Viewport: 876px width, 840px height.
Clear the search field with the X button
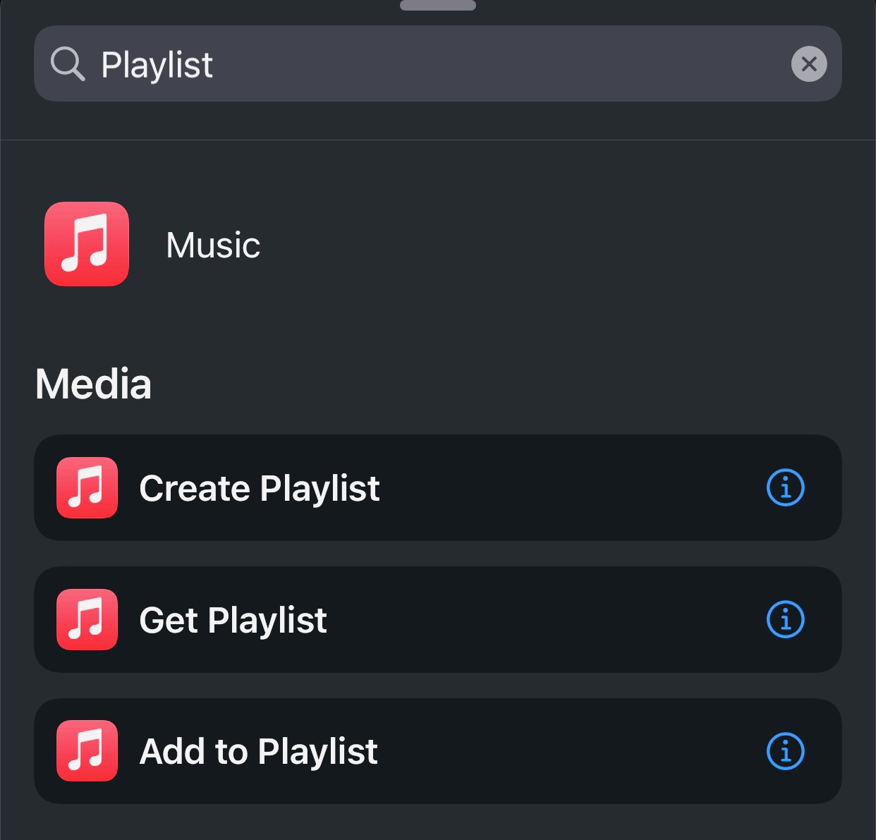tap(808, 63)
